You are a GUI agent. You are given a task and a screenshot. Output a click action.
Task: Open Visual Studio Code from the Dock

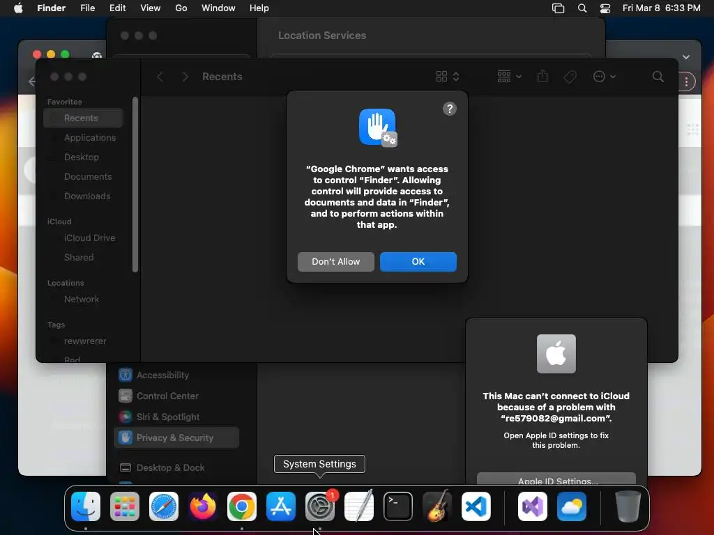click(476, 506)
